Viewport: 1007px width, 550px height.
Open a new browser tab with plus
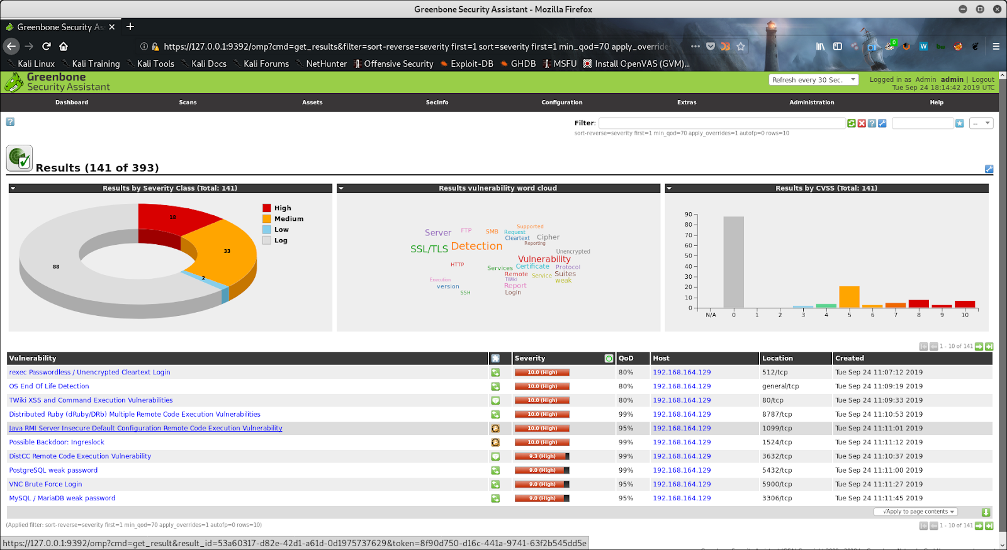click(x=130, y=26)
